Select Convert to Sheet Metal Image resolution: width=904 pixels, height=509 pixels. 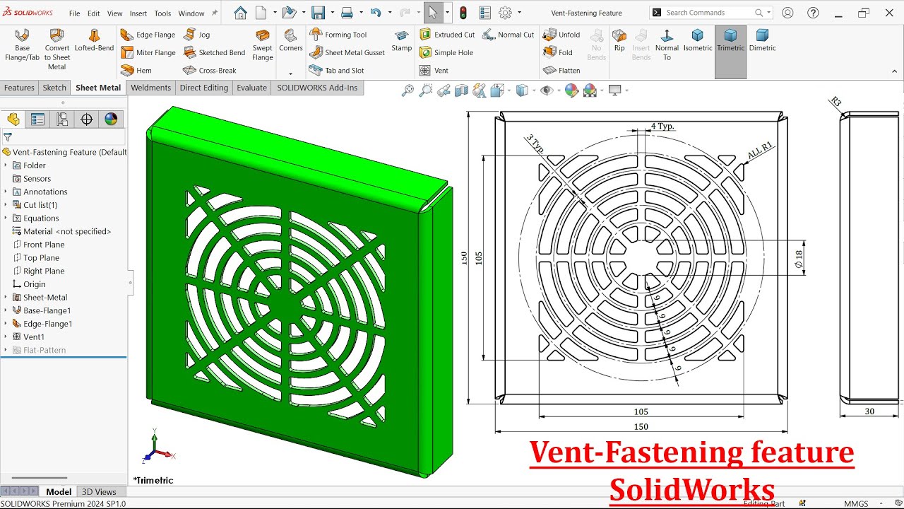pyautogui.click(x=56, y=50)
